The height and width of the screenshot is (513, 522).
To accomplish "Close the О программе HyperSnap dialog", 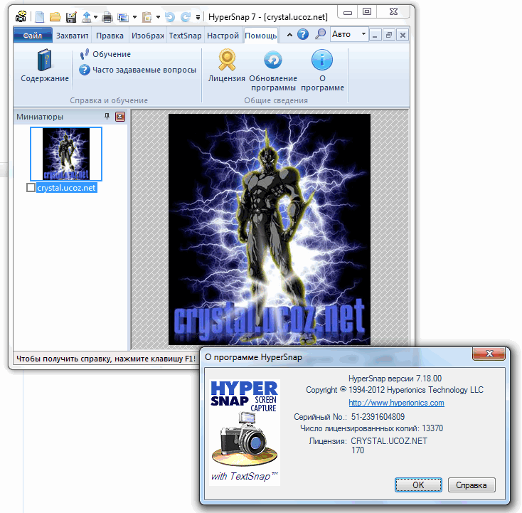I will [489, 354].
